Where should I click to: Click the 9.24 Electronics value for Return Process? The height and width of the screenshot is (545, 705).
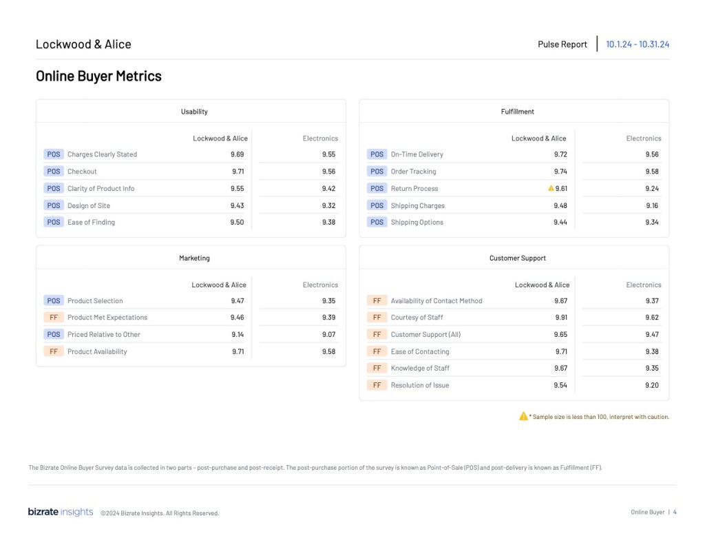pyautogui.click(x=652, y=189)
